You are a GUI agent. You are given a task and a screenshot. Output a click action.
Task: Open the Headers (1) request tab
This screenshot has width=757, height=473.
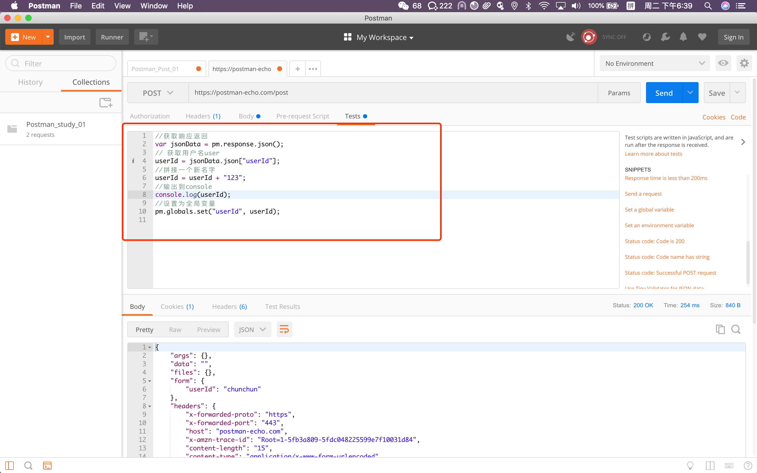203,116
